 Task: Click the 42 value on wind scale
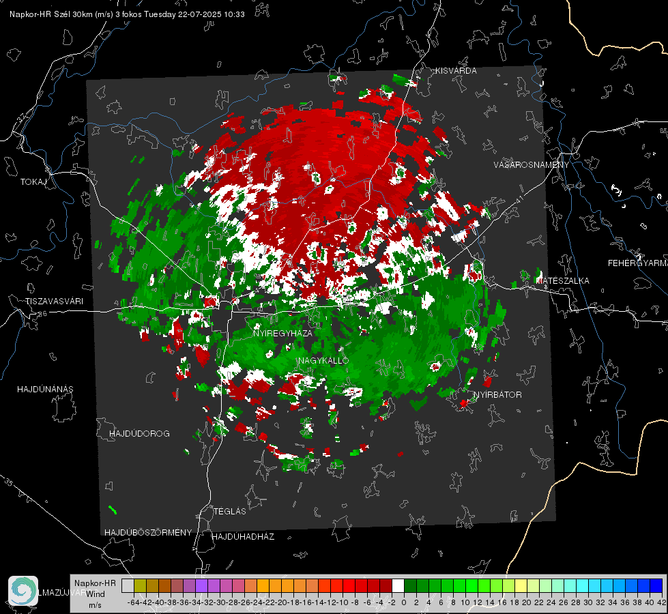click(x=662, y=602)
